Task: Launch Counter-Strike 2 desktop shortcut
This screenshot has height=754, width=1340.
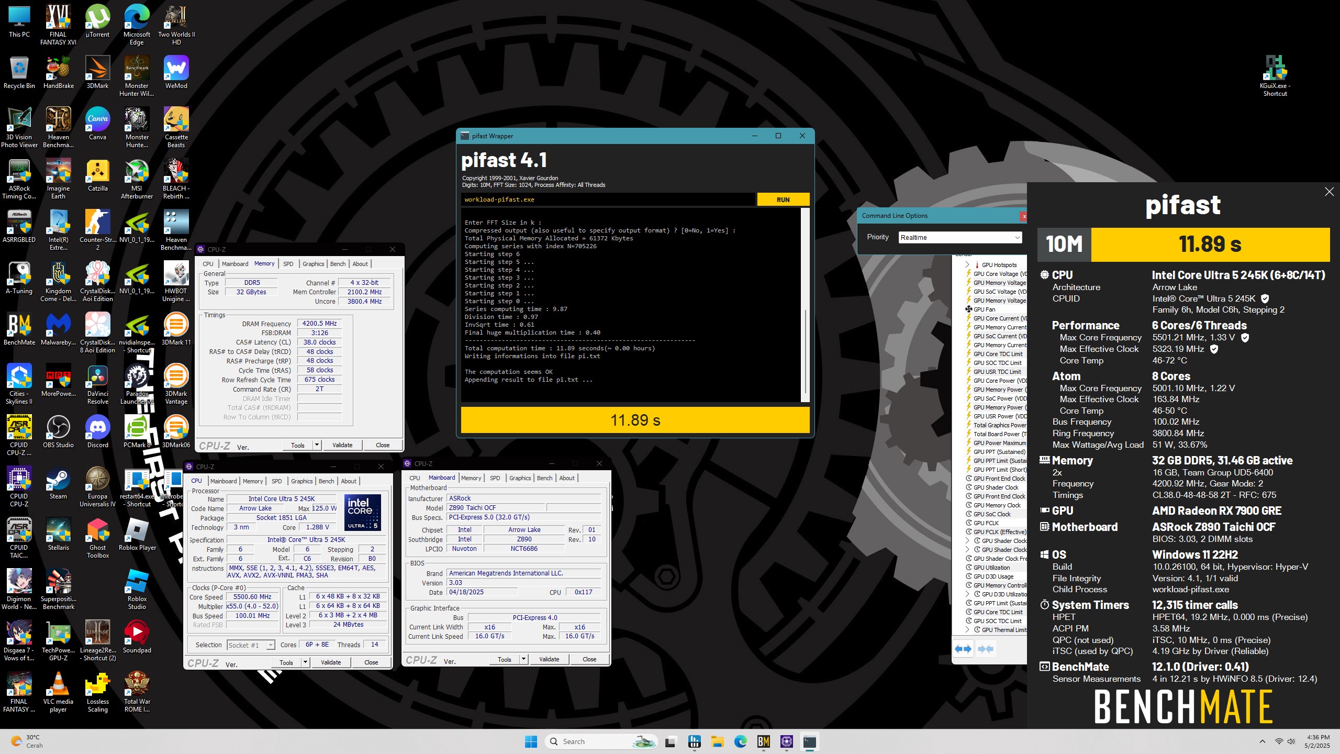Action: coord(97,231)
